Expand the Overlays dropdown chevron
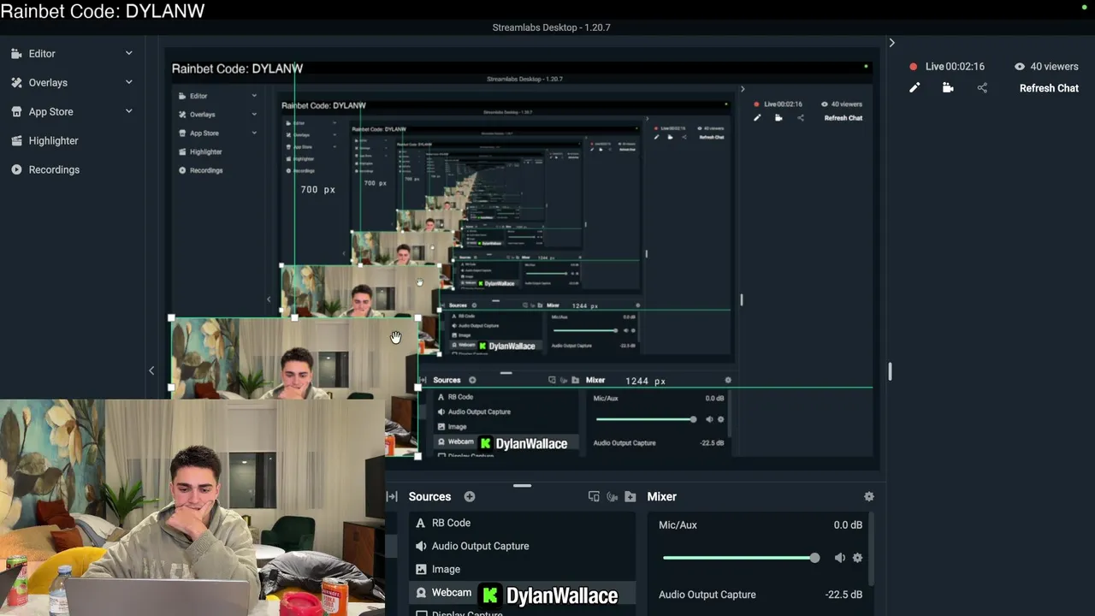The width and height of the screenshot is (1095, 616). pos(129,82)
